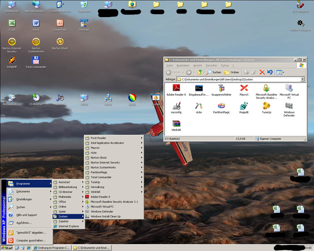
Task: Click the folder up-level toolbar icon
Action: [200, 72]
